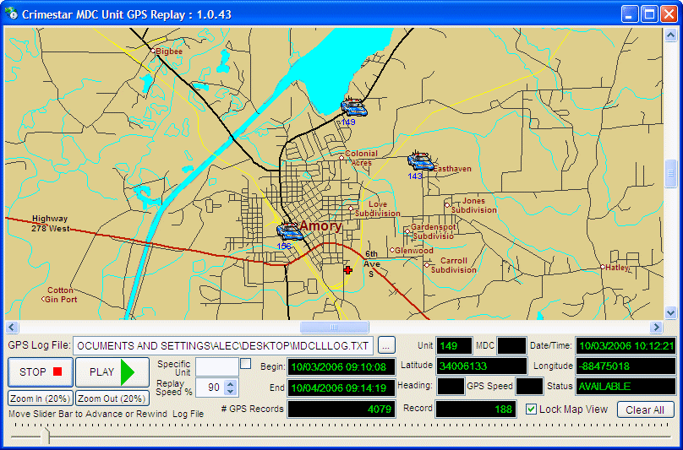Click the log file position slider thumb

pyautogui.click(x=46, y=435)
